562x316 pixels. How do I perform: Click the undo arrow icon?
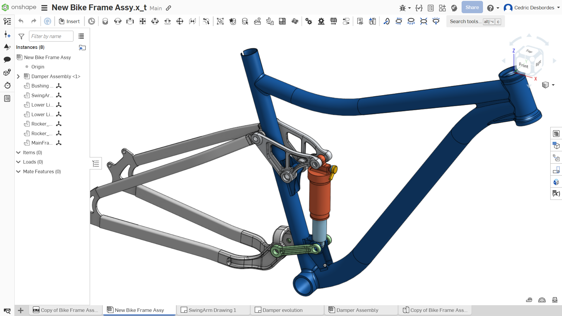pos(21,21)
